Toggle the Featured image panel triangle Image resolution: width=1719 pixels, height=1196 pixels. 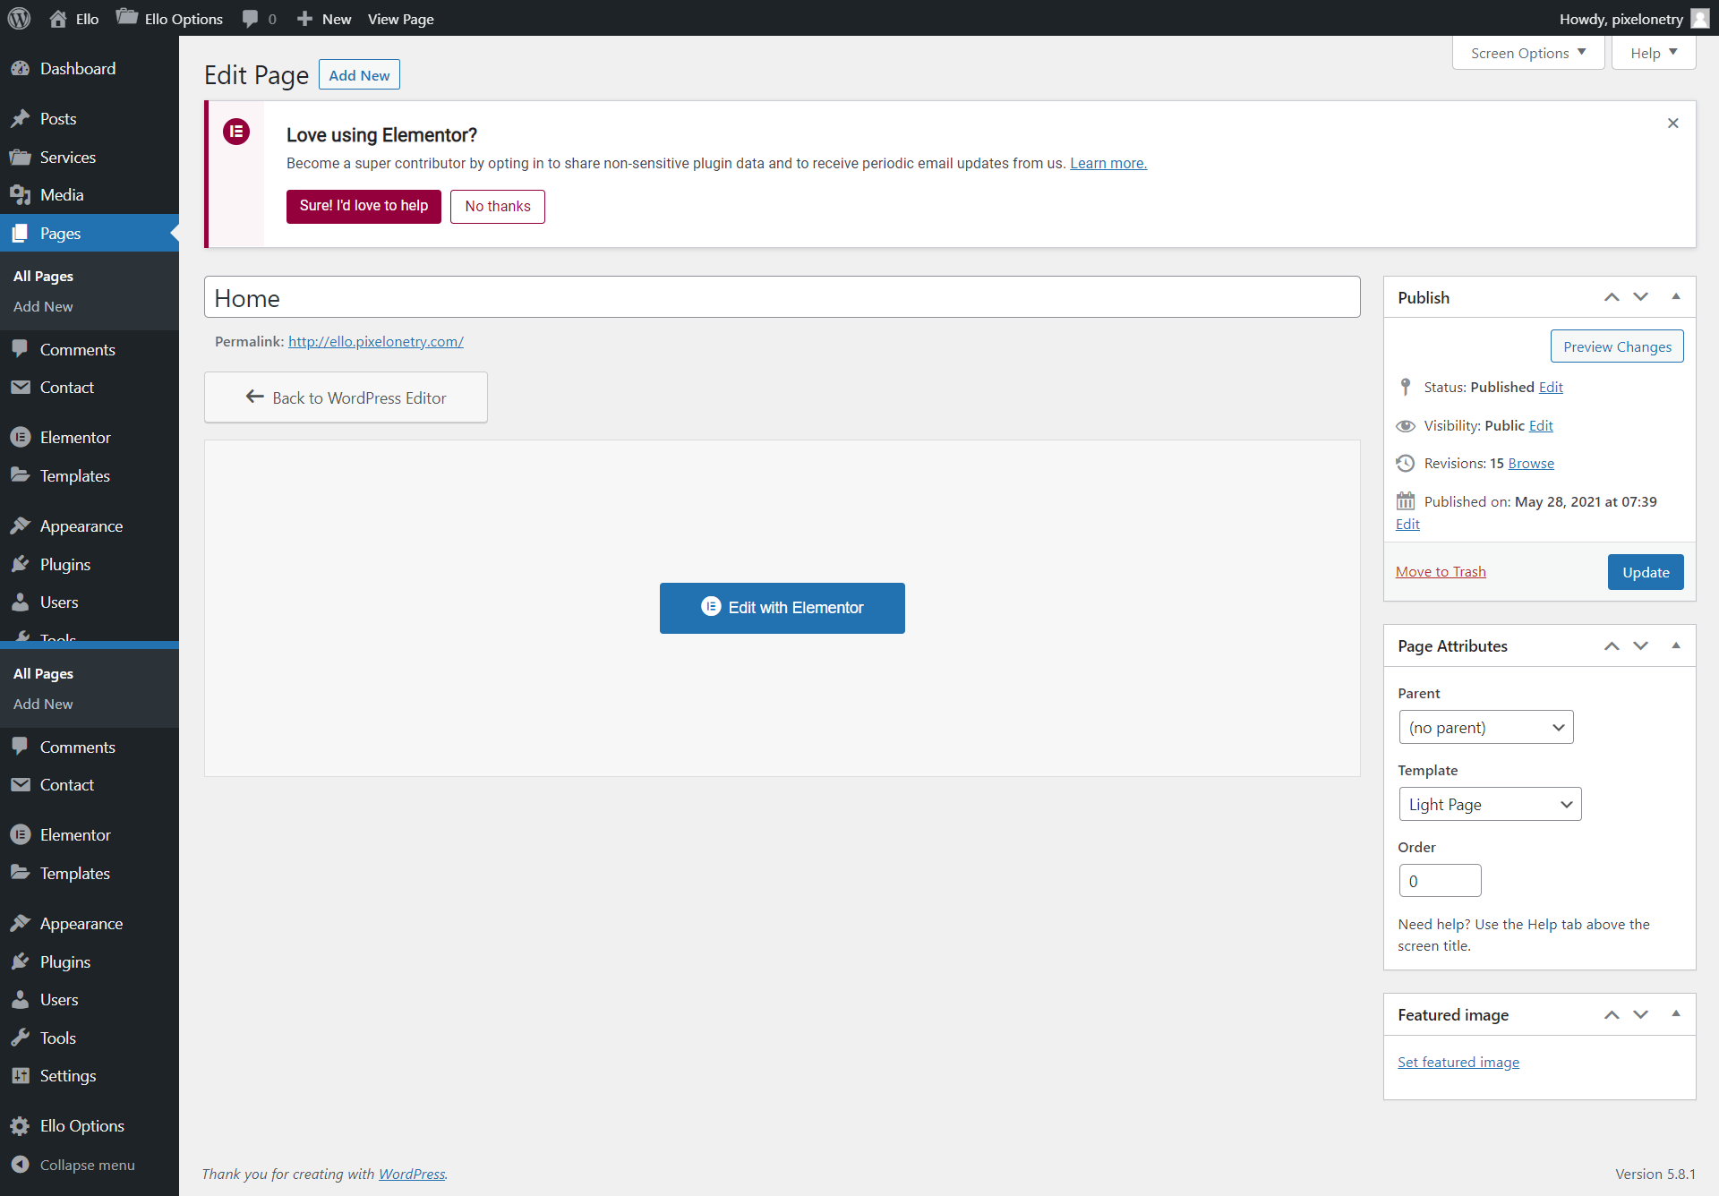1676,1014
